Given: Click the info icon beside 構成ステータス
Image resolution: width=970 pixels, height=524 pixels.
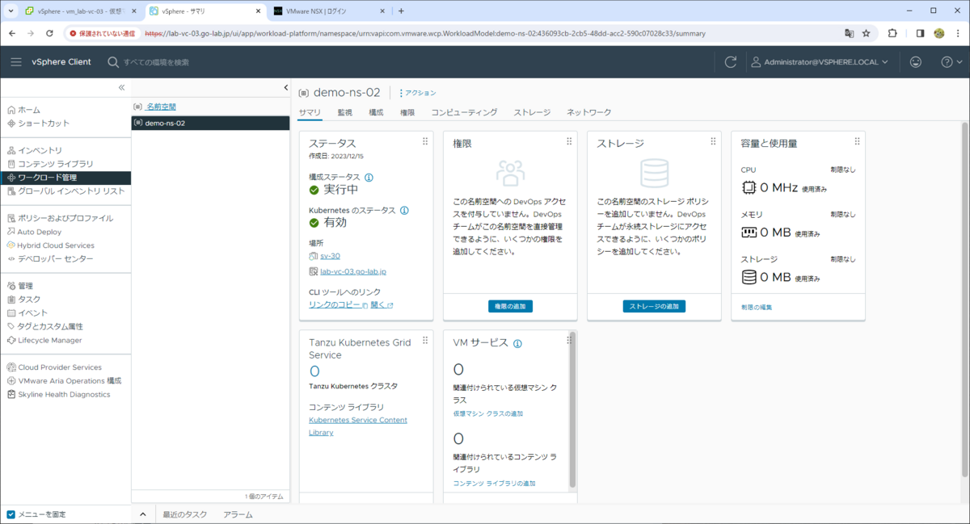Looking at the screenshot, I should (x=369, y=177).
